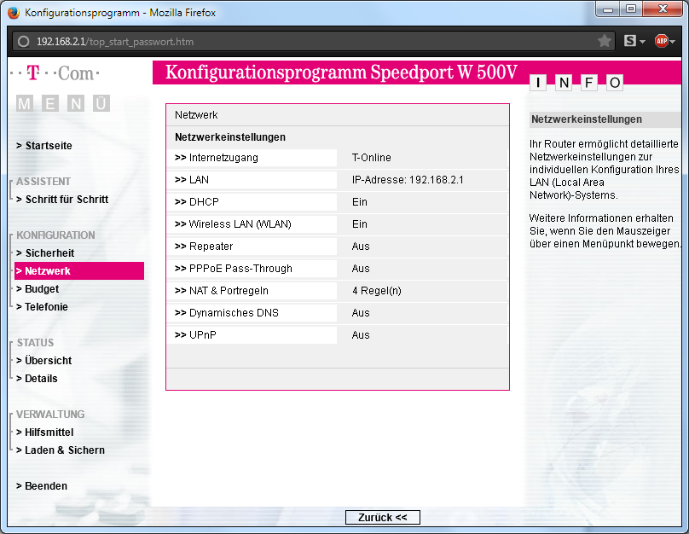Click the T-Online value text
The height and width of the screenshot is (534, 689).
pos(371,157)
